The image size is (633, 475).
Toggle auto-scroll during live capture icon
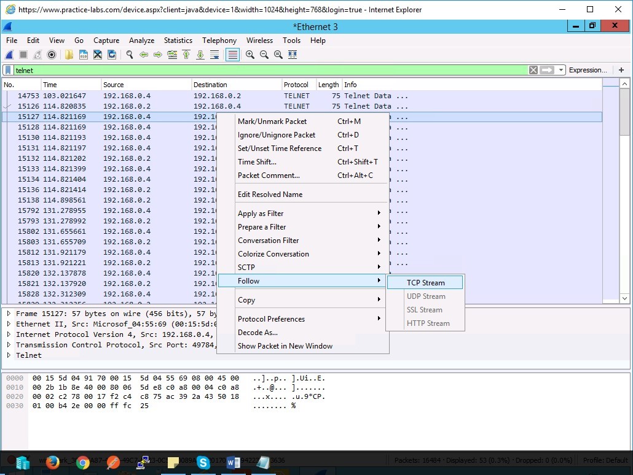point(214,55)
